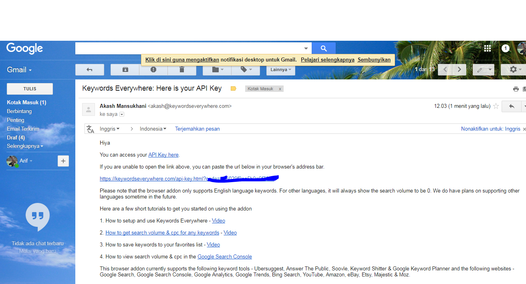Open the Video link for setup tutorial
The image size is (526, 284).
(x=218, y=220)
